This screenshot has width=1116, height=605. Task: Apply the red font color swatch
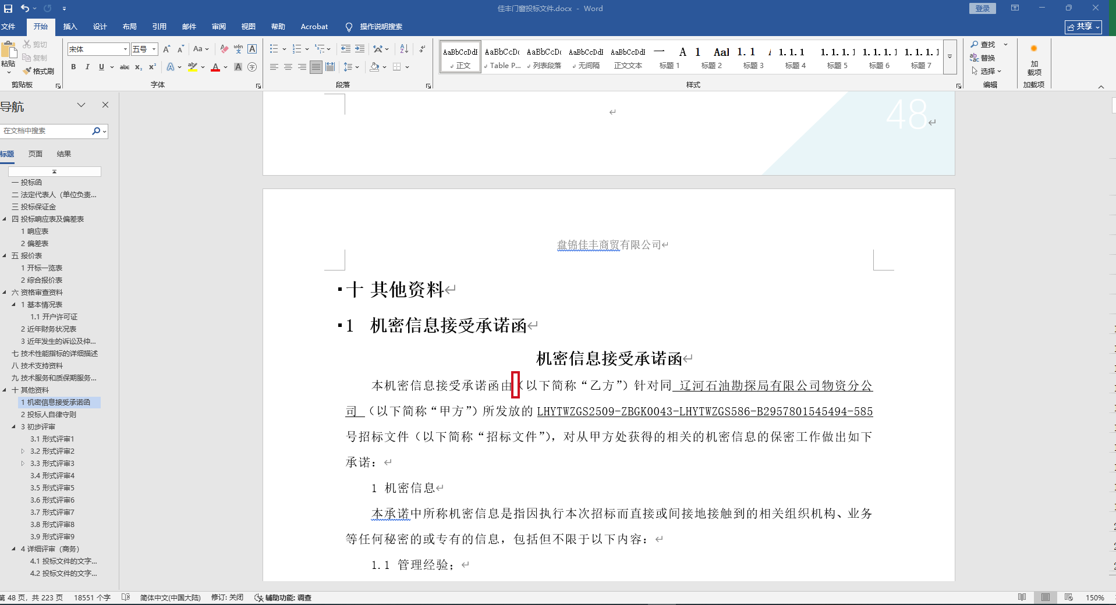[215, 67]
